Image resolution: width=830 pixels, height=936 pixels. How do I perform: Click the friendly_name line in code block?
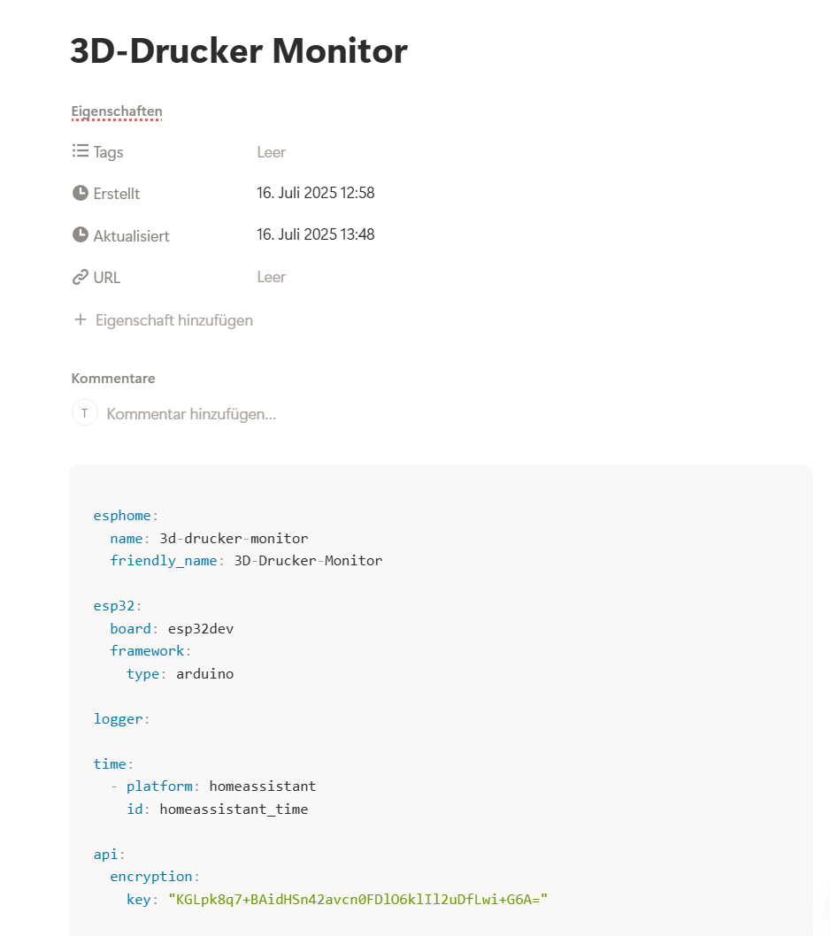pos(246,561)
